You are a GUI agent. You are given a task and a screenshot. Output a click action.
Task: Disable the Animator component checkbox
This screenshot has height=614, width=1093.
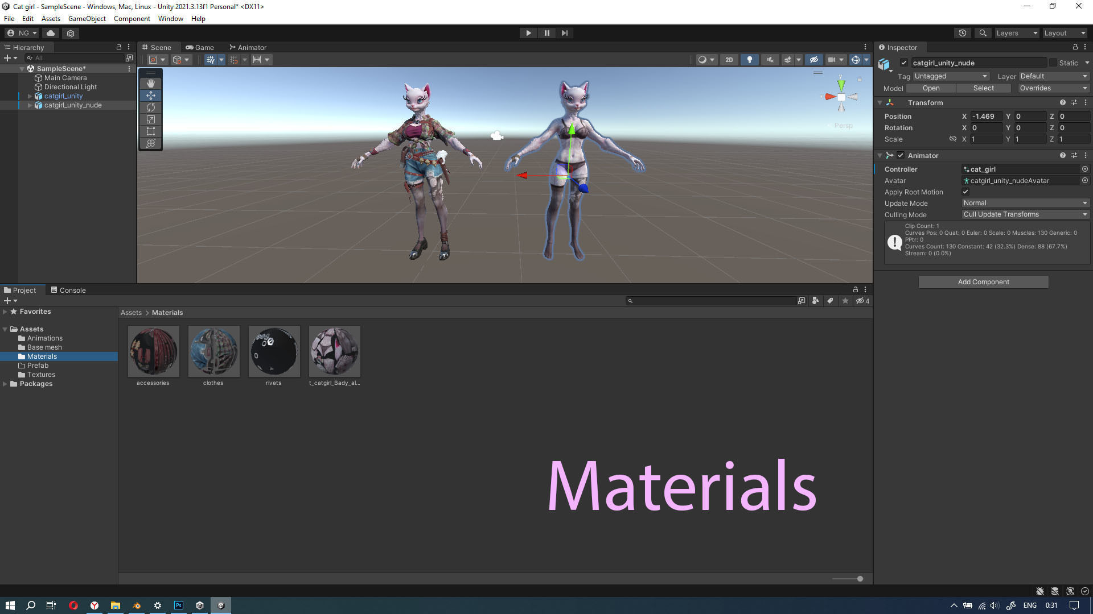[901, 155]
